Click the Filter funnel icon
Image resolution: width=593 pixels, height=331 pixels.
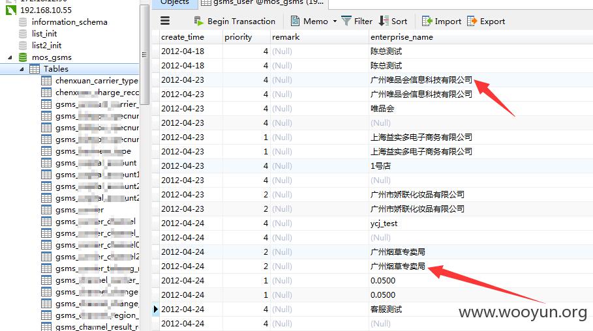click(346, 21)
